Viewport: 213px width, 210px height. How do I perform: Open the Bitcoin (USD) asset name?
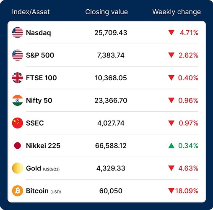44,191
